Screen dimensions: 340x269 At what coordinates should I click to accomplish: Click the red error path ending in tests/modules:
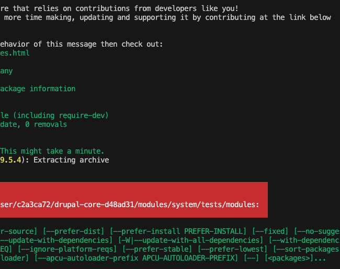129,205
